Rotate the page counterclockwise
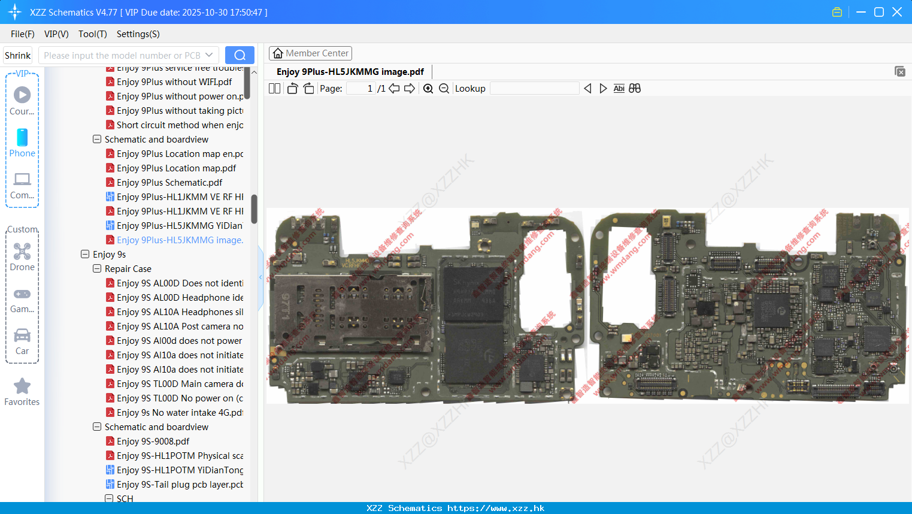 pyautogui.click(x=293, y=89)
